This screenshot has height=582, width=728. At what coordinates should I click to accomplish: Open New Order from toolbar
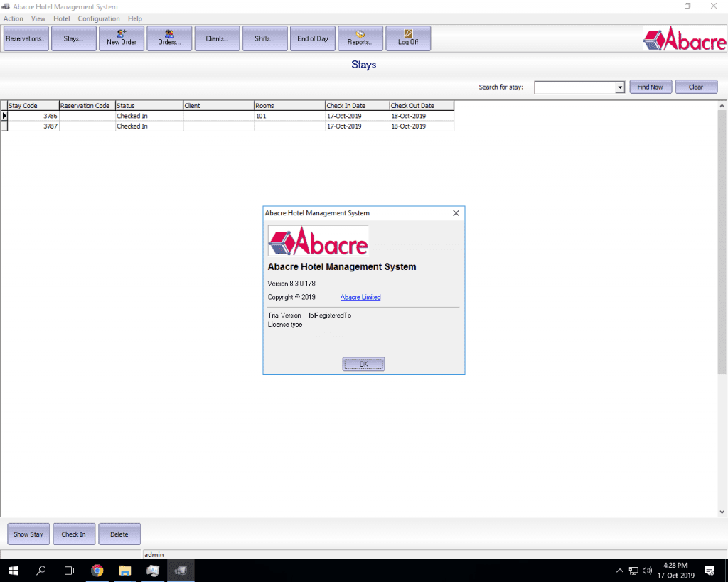122,38
